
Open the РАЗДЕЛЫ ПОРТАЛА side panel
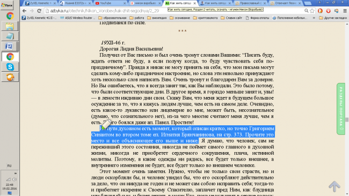click(x=341, y=109)
